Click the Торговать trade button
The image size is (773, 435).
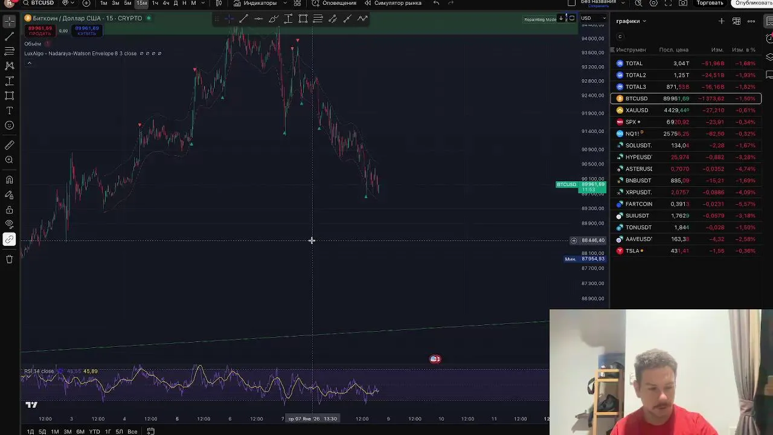click(x=710, y=3)
